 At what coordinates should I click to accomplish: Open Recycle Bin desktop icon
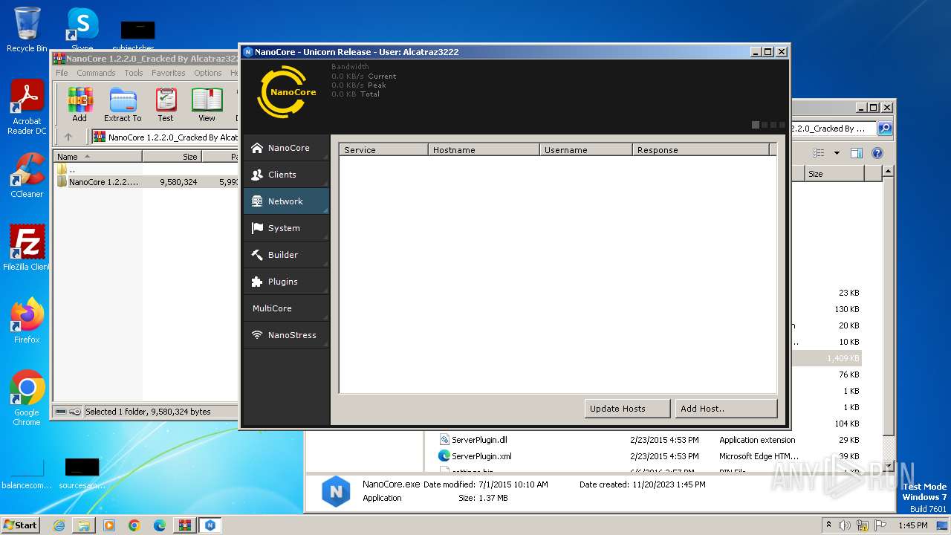click(x=27, y=30)
